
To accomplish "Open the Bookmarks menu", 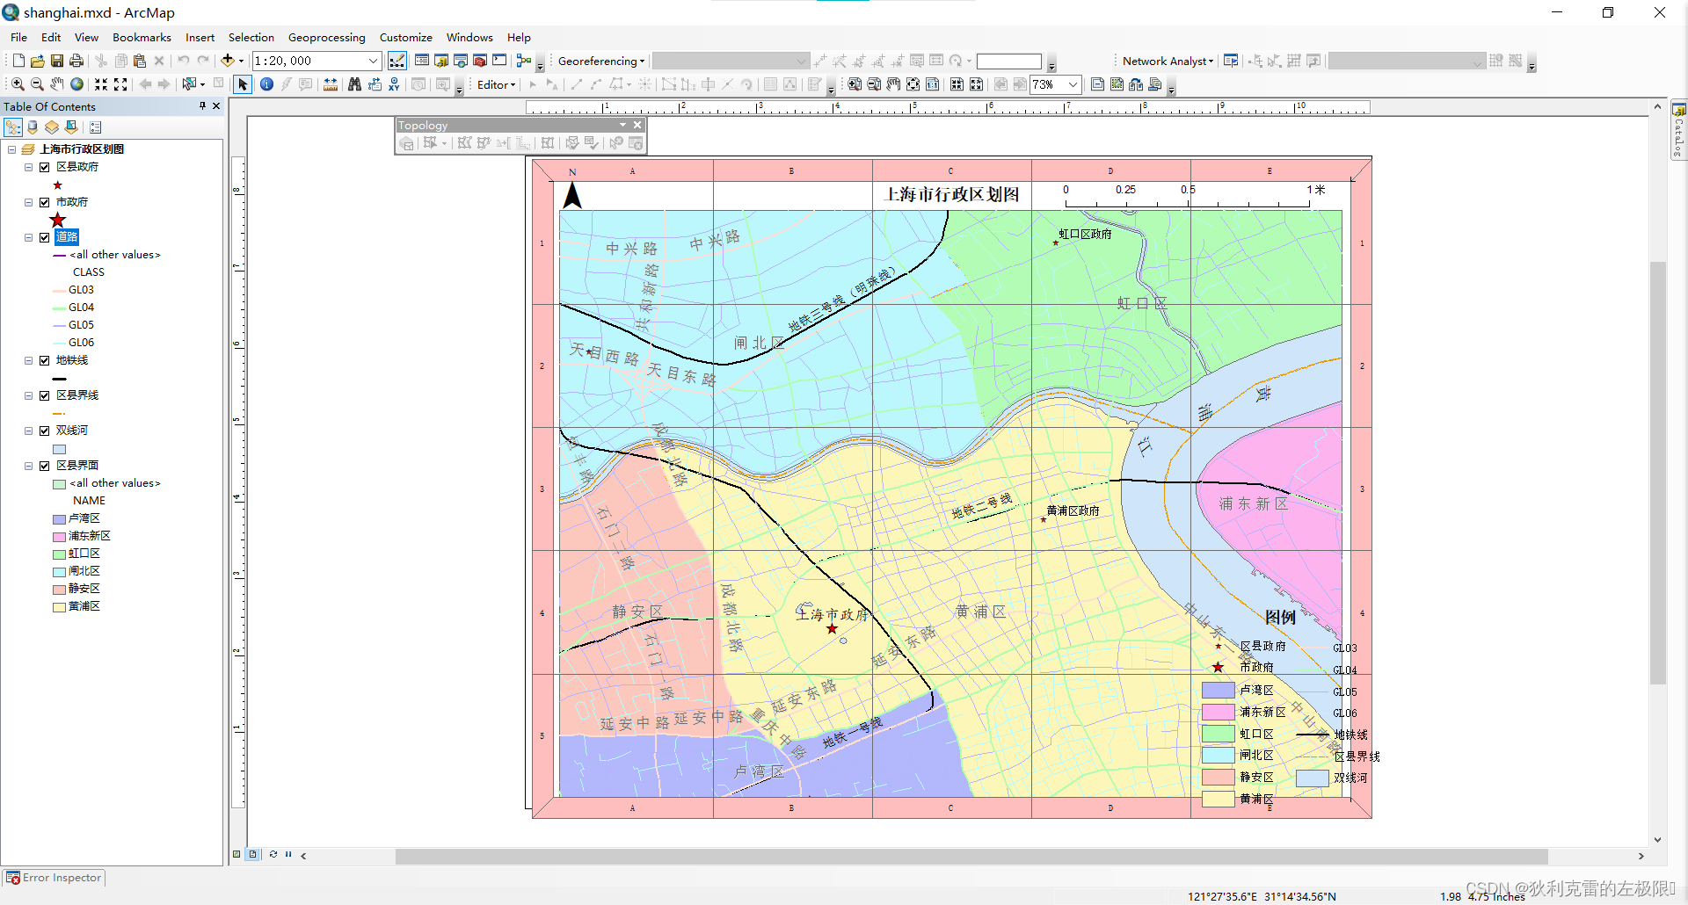I will [141, 37].
